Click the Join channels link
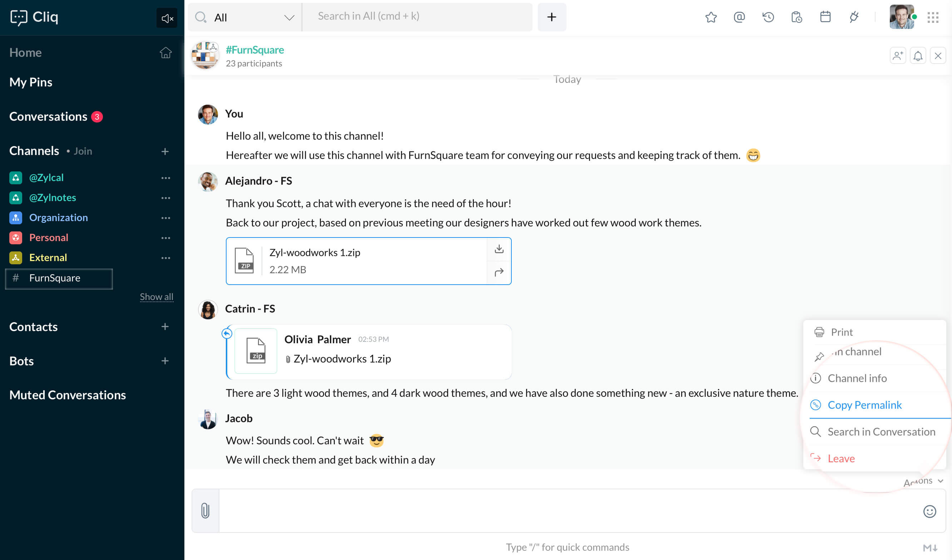The width and height of the screenshot is (952, 560). click(x=83, y=151)
